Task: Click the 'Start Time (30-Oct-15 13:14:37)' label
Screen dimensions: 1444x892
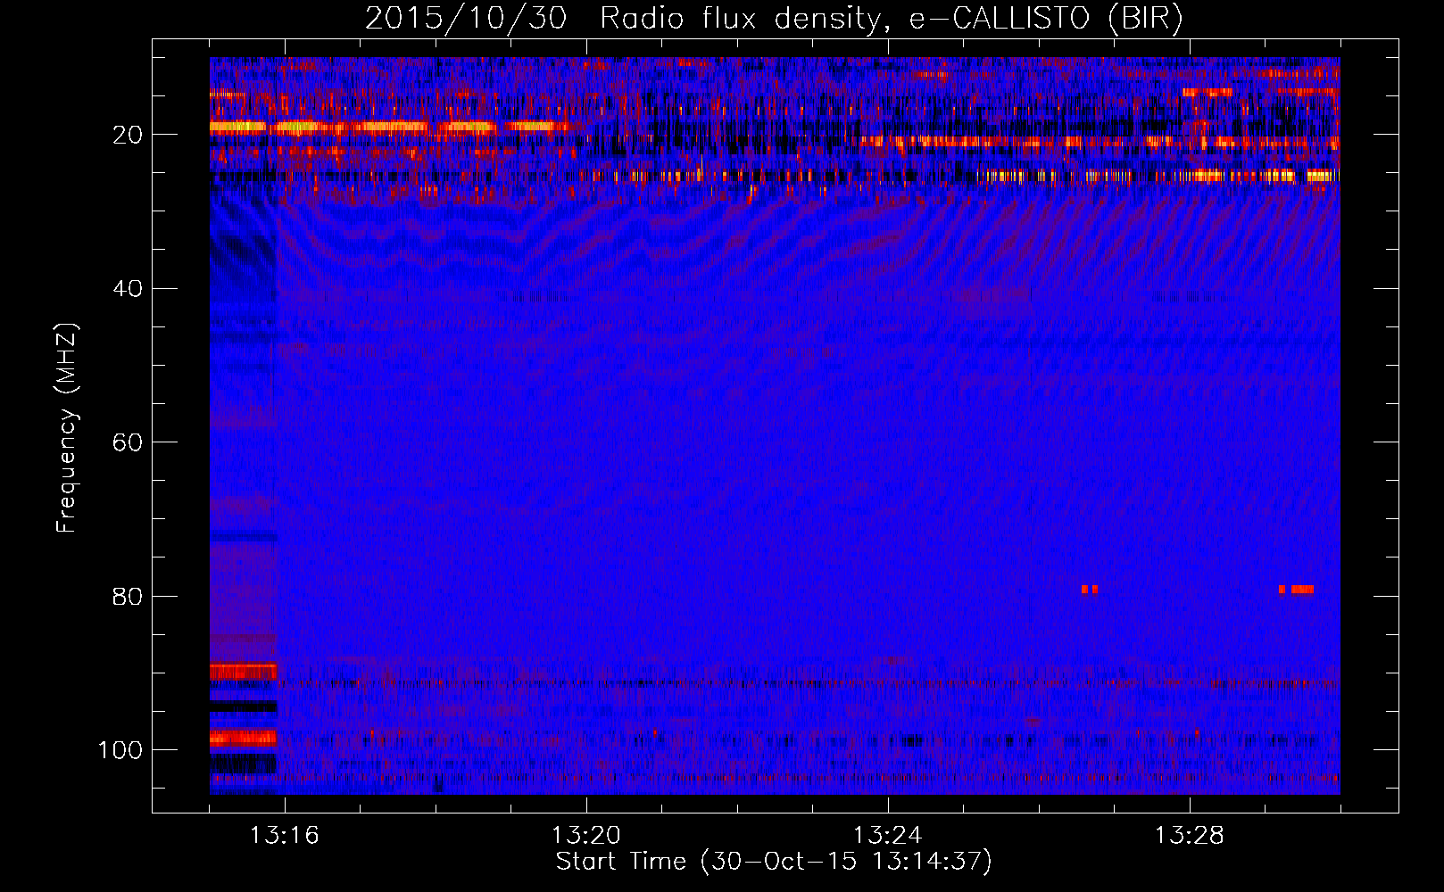Action: click(x=774, y=862)
